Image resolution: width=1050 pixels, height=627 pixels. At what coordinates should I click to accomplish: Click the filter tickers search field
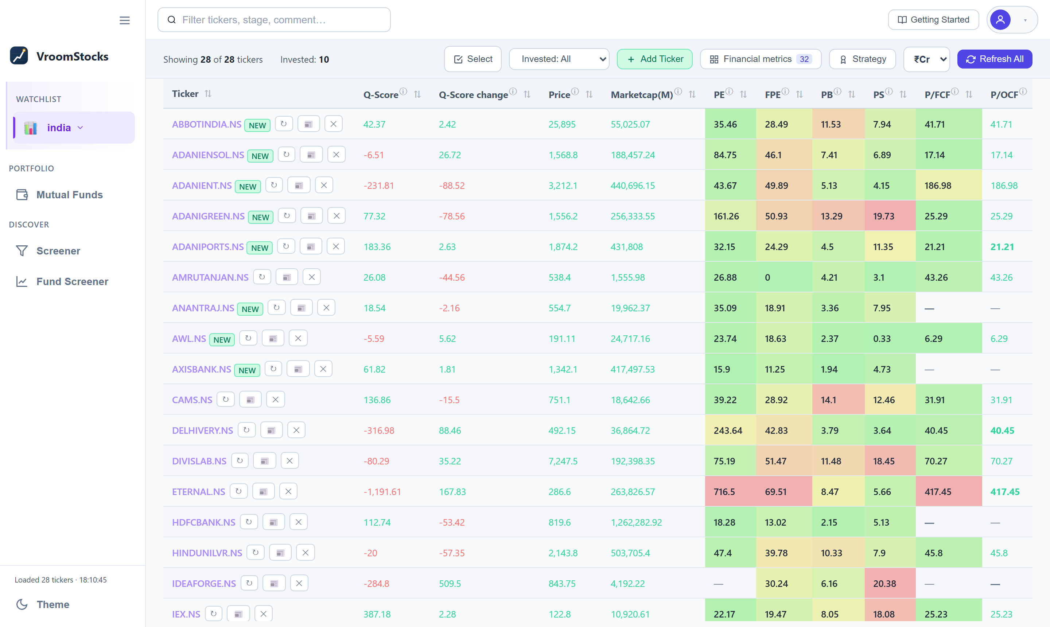pyautogui.click(x=274, y=20)
